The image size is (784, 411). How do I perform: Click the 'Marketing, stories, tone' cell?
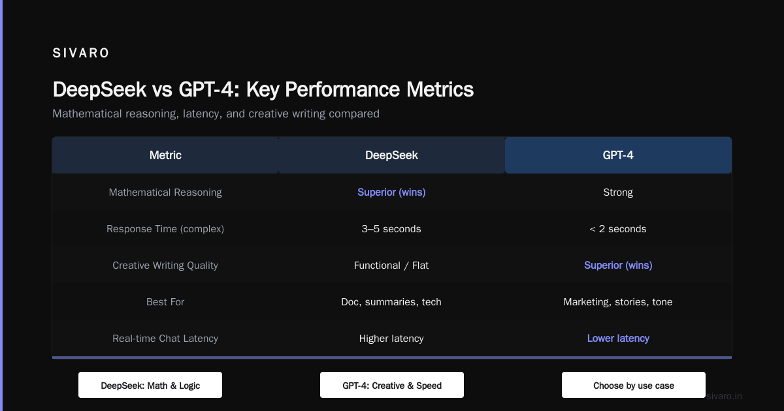[618, 302]
